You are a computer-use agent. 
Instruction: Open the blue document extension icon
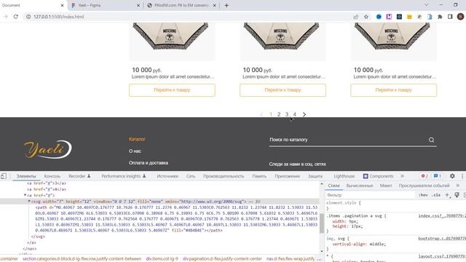[430, 17]
